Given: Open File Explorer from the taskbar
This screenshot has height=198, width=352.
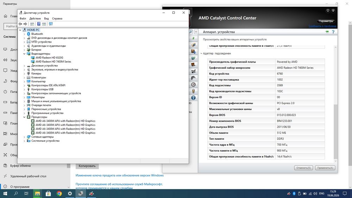Looking at the screenshot, I should coord(38,193).
